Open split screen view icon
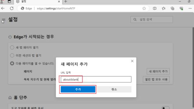Screen dimensions: 194x109 tap(155, 8)
